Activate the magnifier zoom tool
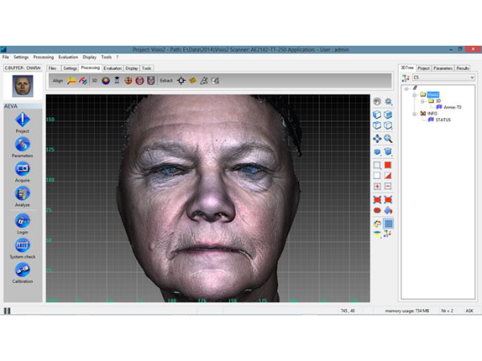Viewport: 482px width, 361px height. [x=388, y=139]
